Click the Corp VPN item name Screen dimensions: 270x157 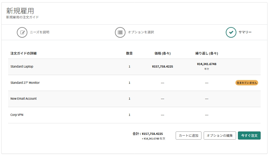click(x=17, y=115)
